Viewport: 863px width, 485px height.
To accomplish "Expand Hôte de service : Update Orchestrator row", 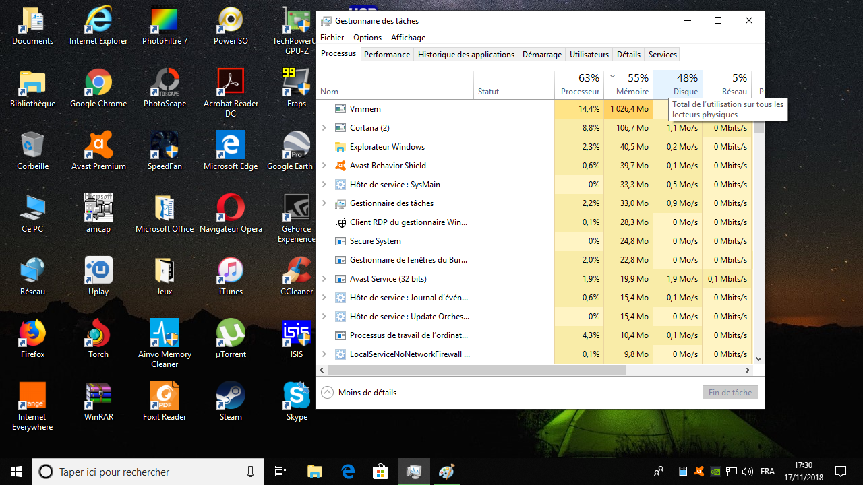I will tap(324, 317).
